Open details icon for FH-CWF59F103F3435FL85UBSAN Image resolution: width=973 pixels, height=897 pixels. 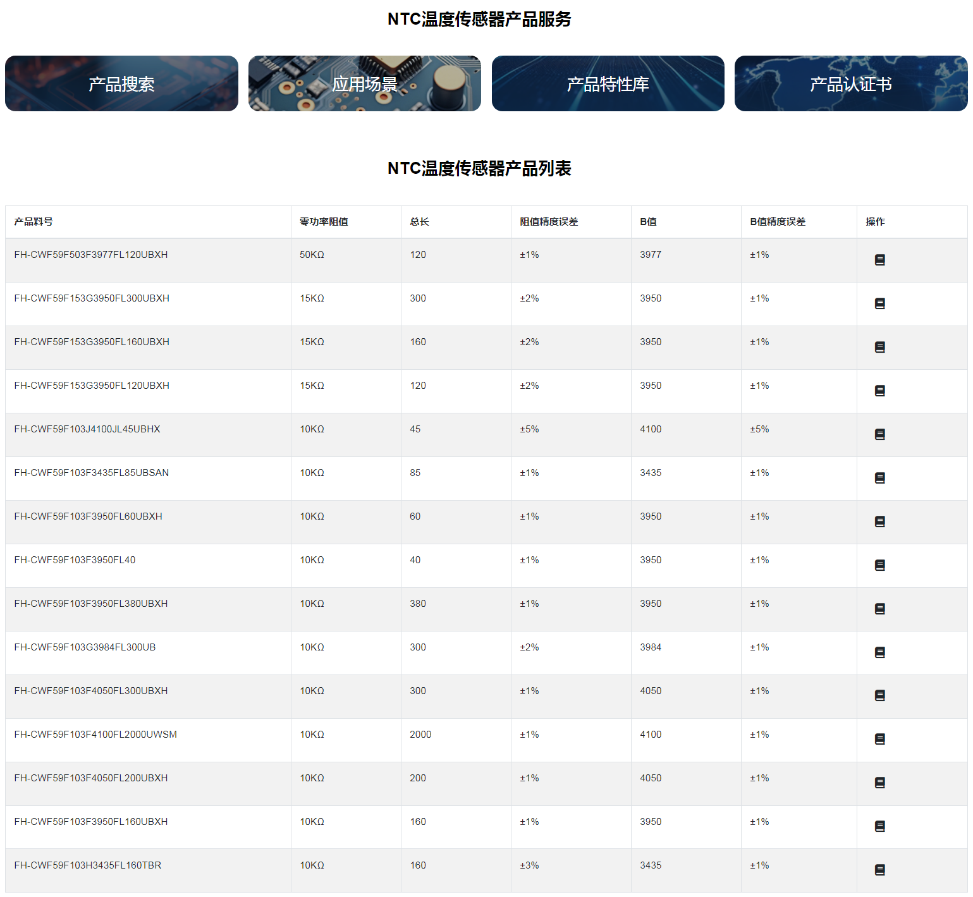(x=879, y=478)
